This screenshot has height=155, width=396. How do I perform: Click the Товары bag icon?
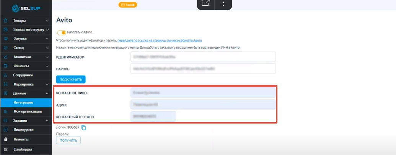click(6, 21)
